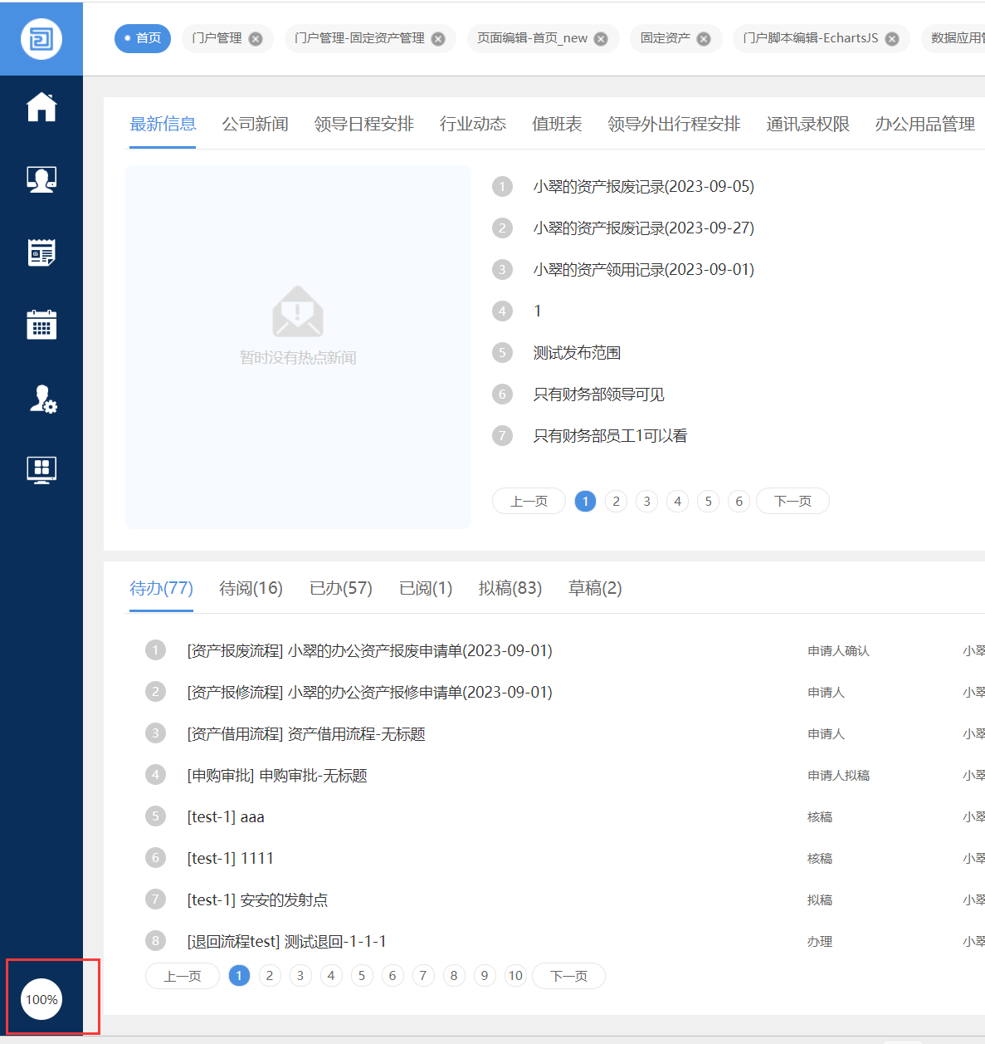
Task: Go to todo list page 8
Action: [x=454, y=976]
